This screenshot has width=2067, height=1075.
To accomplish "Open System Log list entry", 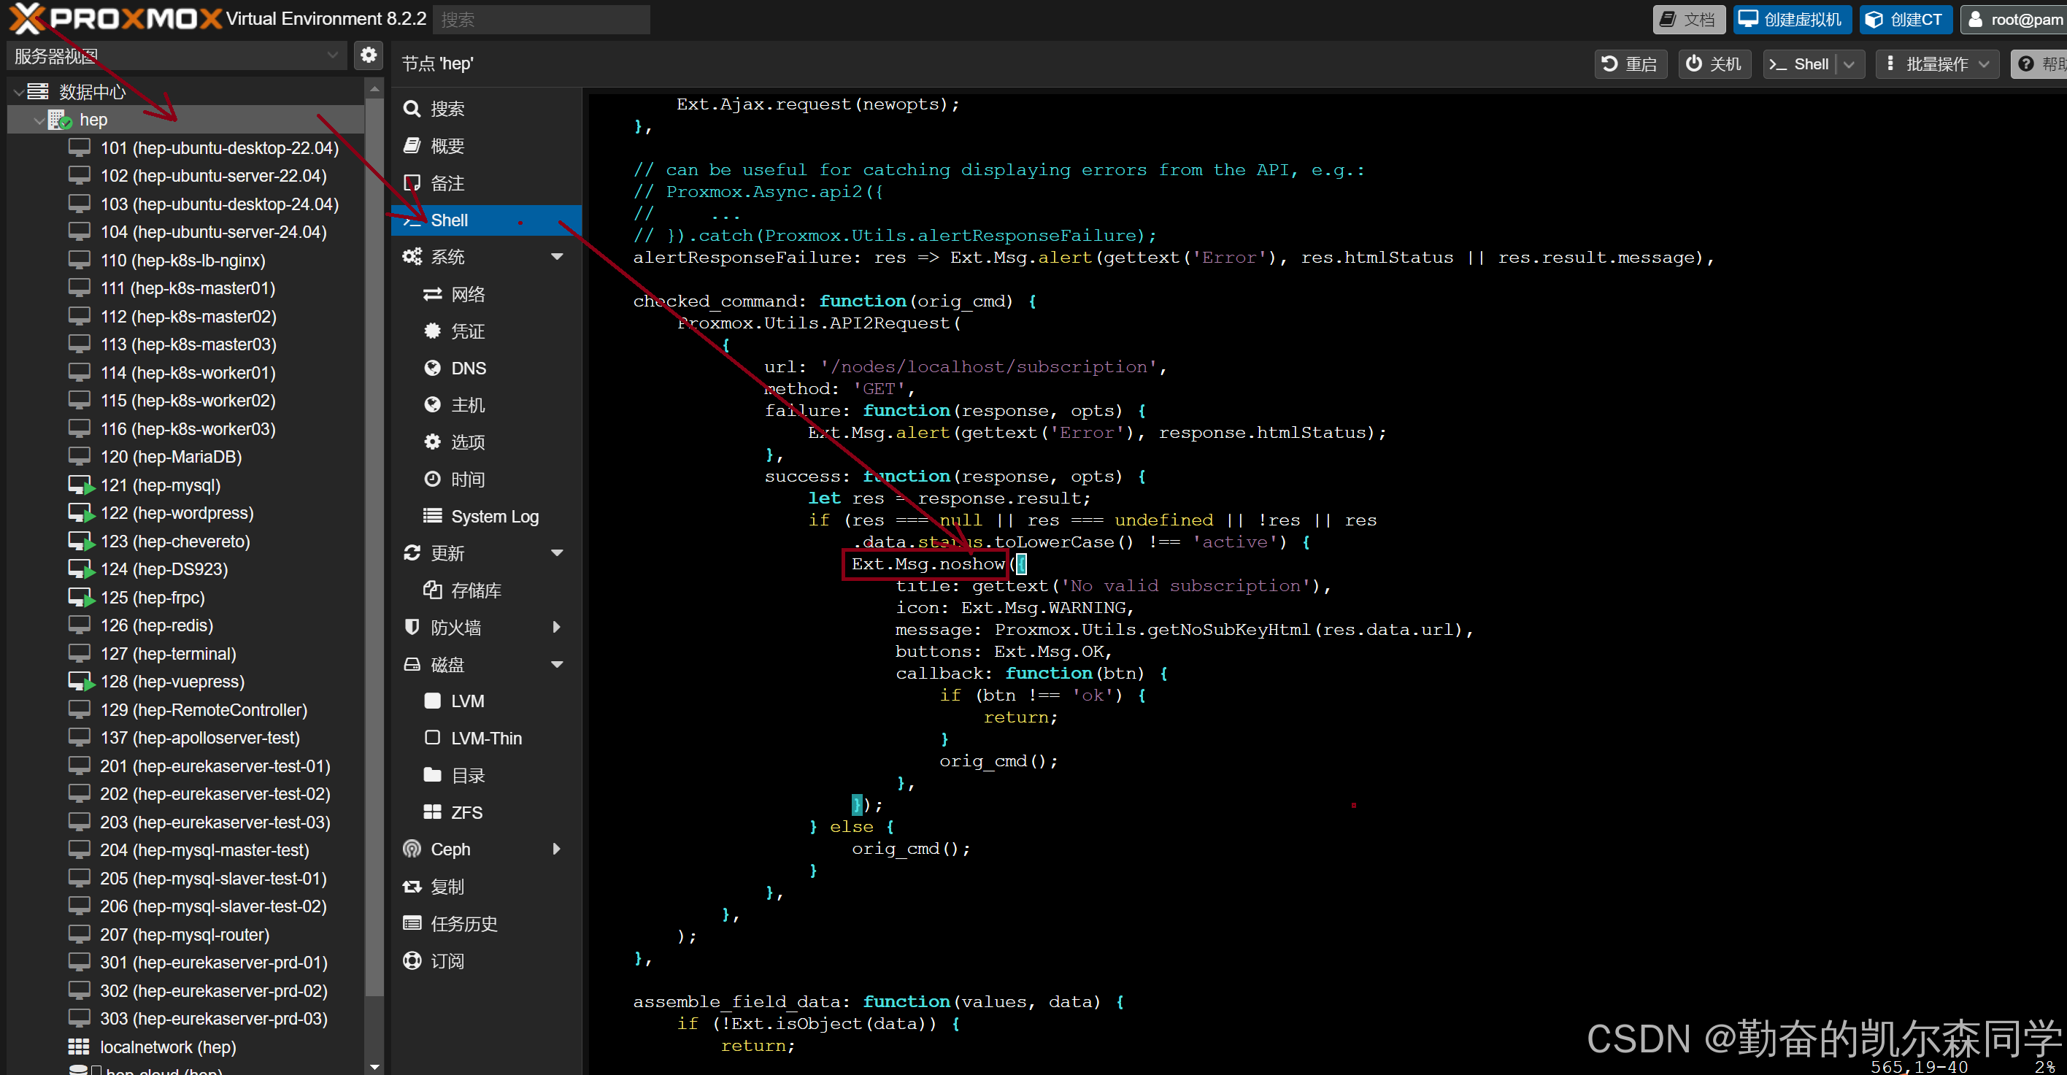I will tap(493, 516).
